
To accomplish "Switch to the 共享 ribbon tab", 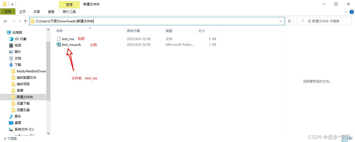I will coord(37,12).
